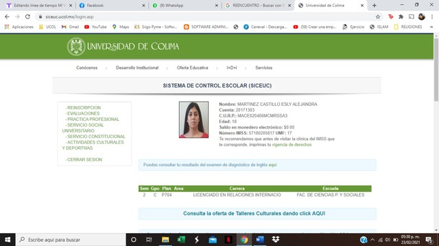Bookmark this page with star icon
Image resolution: width=439 pixels, height=246 pixels.
[x=378, y=16]
